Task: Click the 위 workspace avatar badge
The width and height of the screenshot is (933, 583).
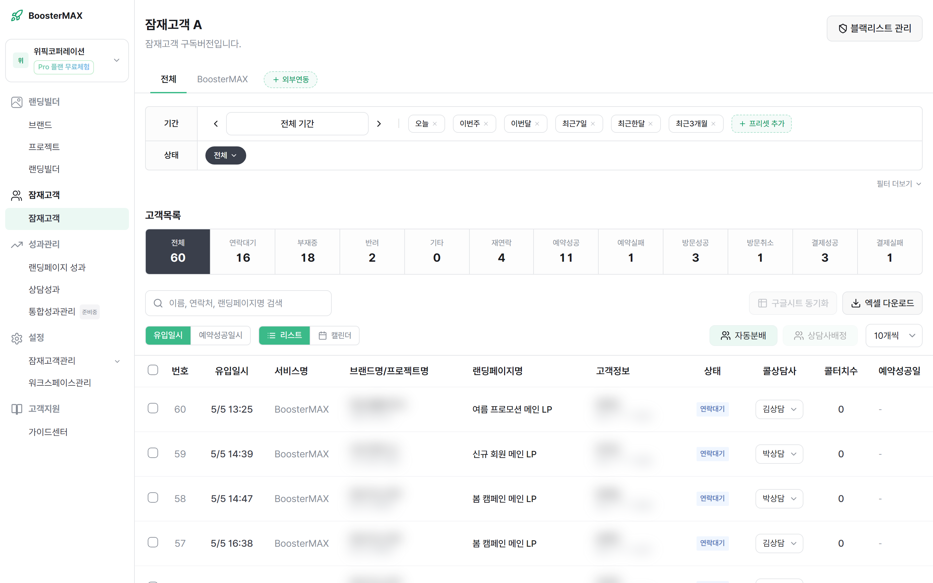Action: click(x=21, y=61)
